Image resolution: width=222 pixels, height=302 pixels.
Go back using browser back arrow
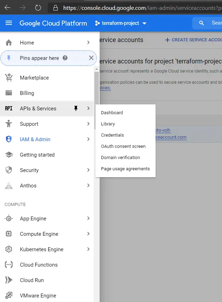[7, 8]
